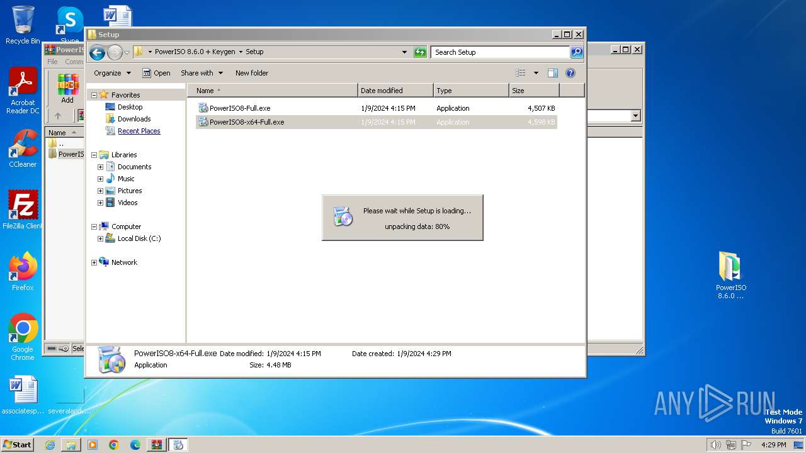Launch Google Chrome desktop shortcut

[23, 337]
